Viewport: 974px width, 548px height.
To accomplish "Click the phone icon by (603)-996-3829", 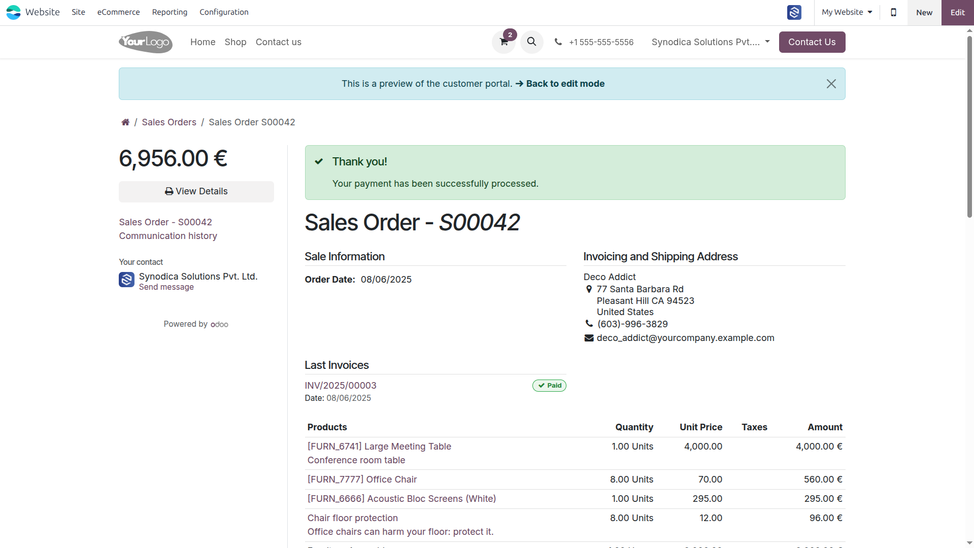I will pos(589,324).
